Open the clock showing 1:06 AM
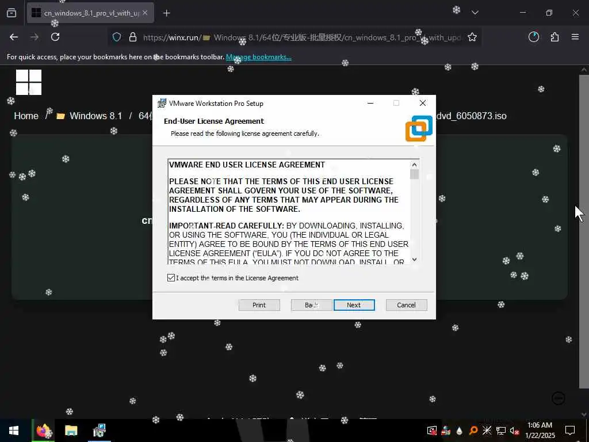This screenshot has height=442, width=589. point(540,430)
